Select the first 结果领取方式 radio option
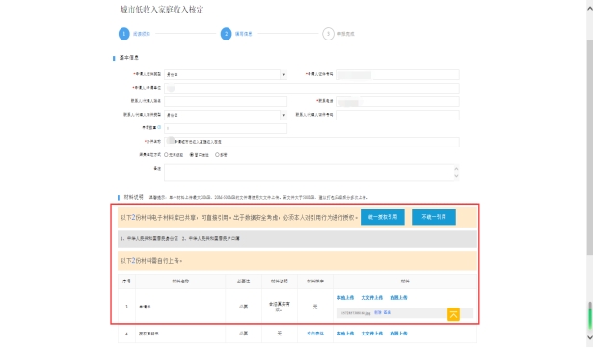The height and width of the screenshot is (348, 593). pos(166,154)
